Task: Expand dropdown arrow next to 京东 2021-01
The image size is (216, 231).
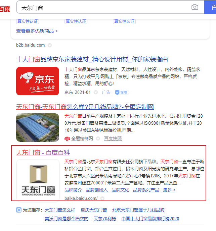Action: [96, 93]
